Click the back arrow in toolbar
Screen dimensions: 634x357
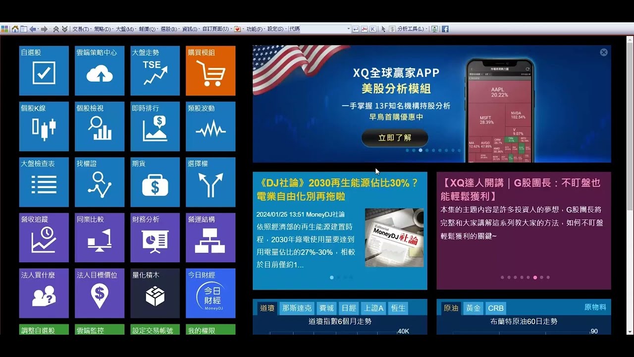(33, 29)
